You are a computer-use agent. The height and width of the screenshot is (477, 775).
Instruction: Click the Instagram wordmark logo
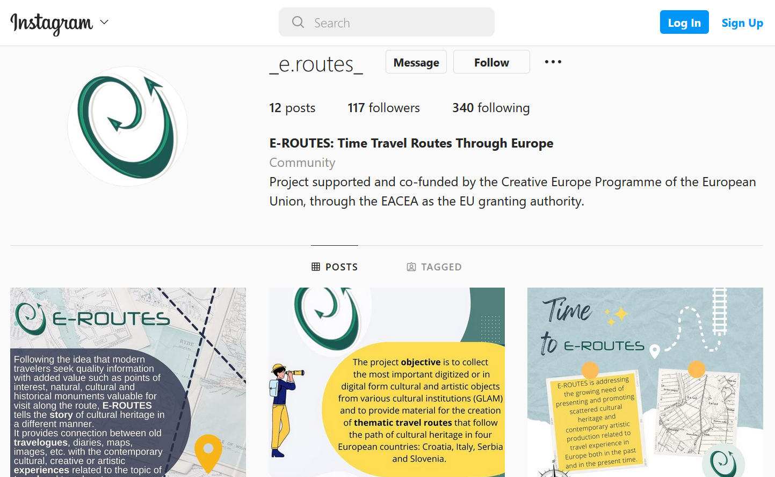point(52,23)
